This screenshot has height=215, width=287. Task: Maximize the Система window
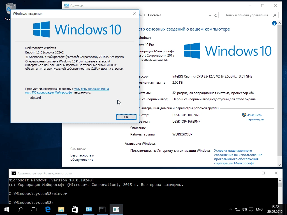263,6
